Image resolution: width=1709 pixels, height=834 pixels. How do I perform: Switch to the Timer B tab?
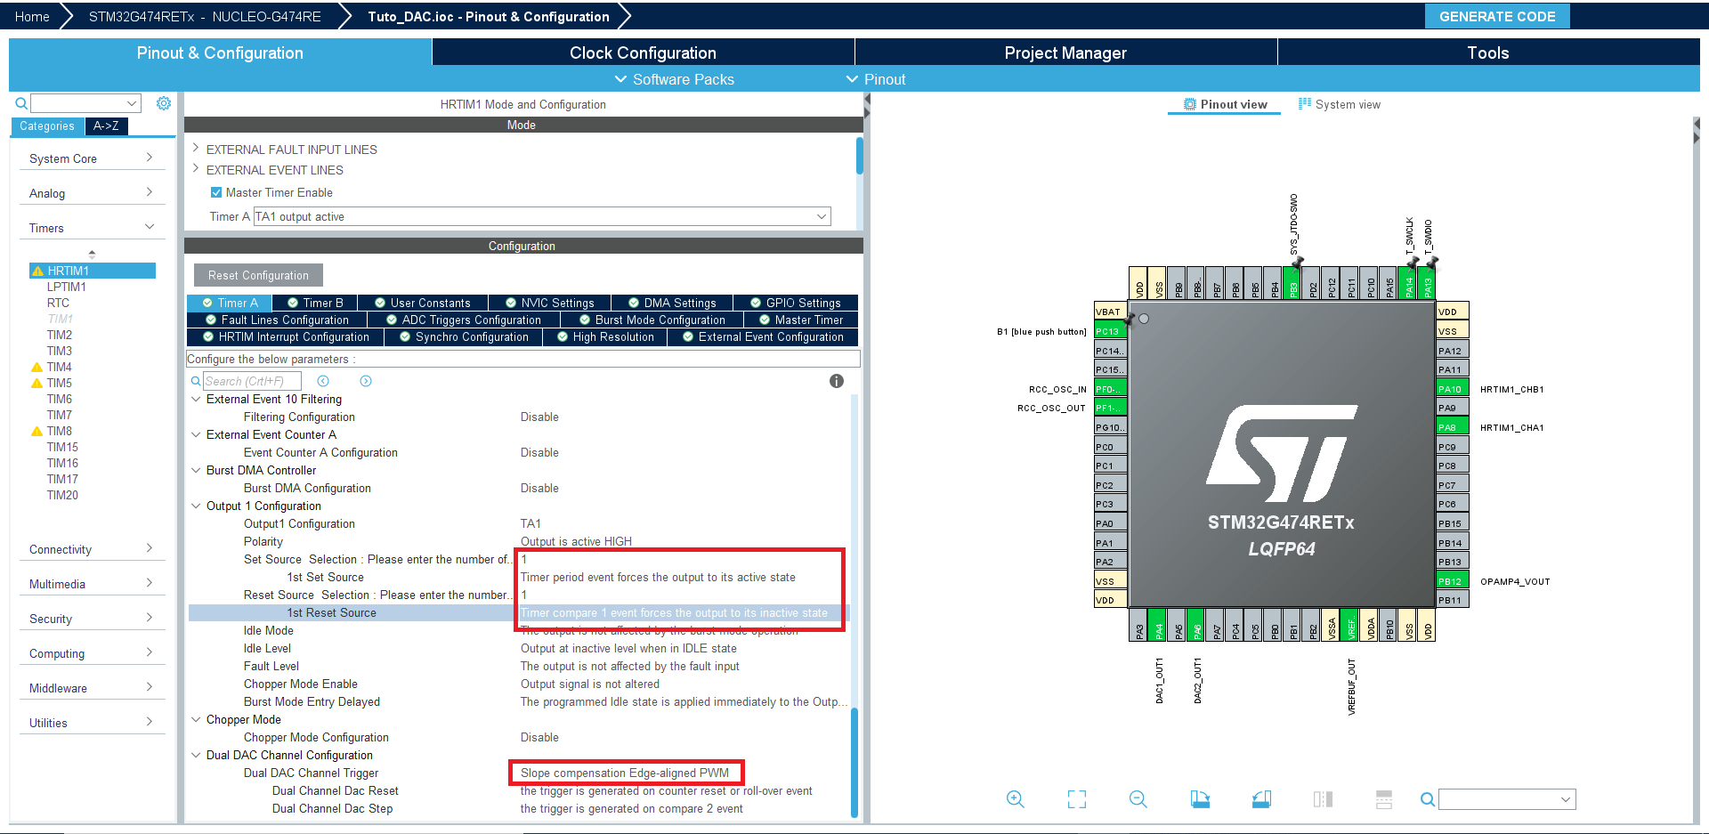(x=315, y=303)
